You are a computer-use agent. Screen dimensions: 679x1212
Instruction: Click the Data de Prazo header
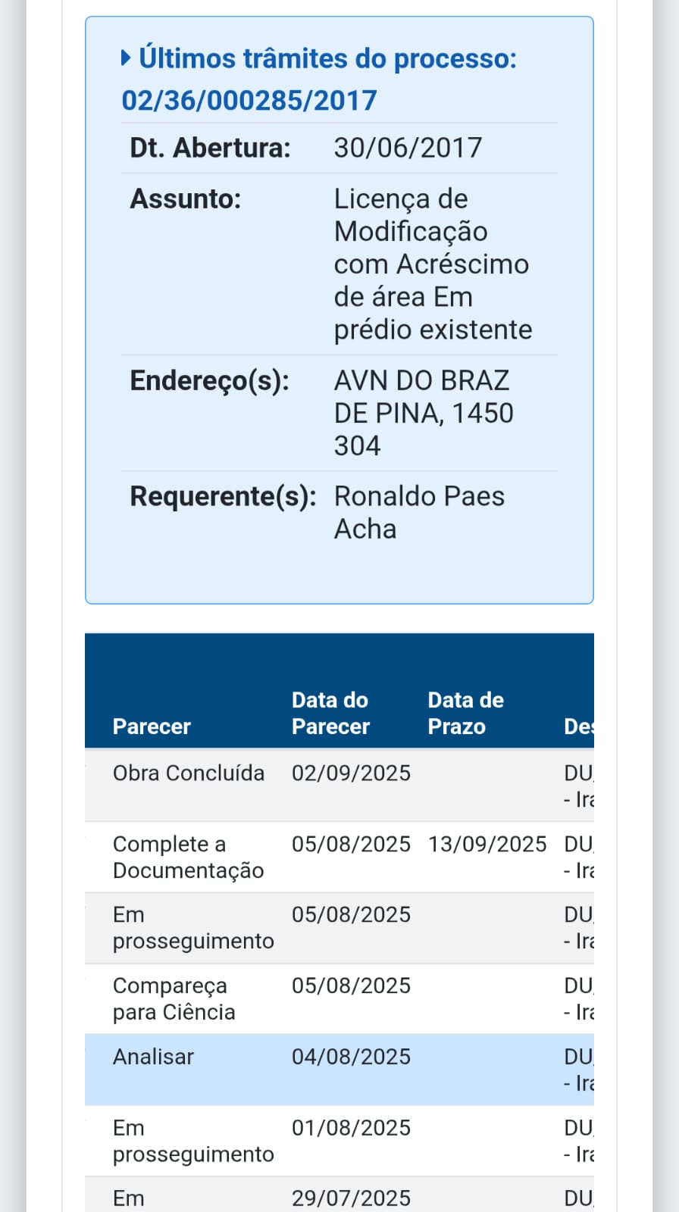465,713
